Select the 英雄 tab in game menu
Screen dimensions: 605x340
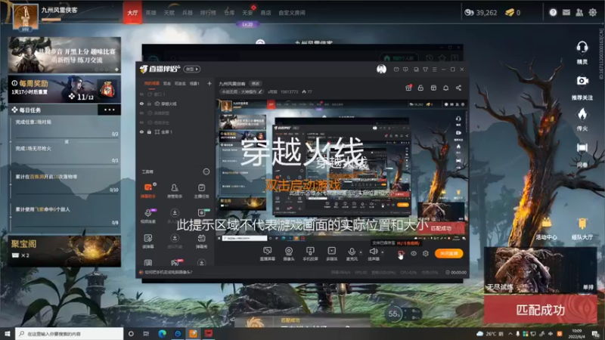pyautogui.click(x=150, y=13)
